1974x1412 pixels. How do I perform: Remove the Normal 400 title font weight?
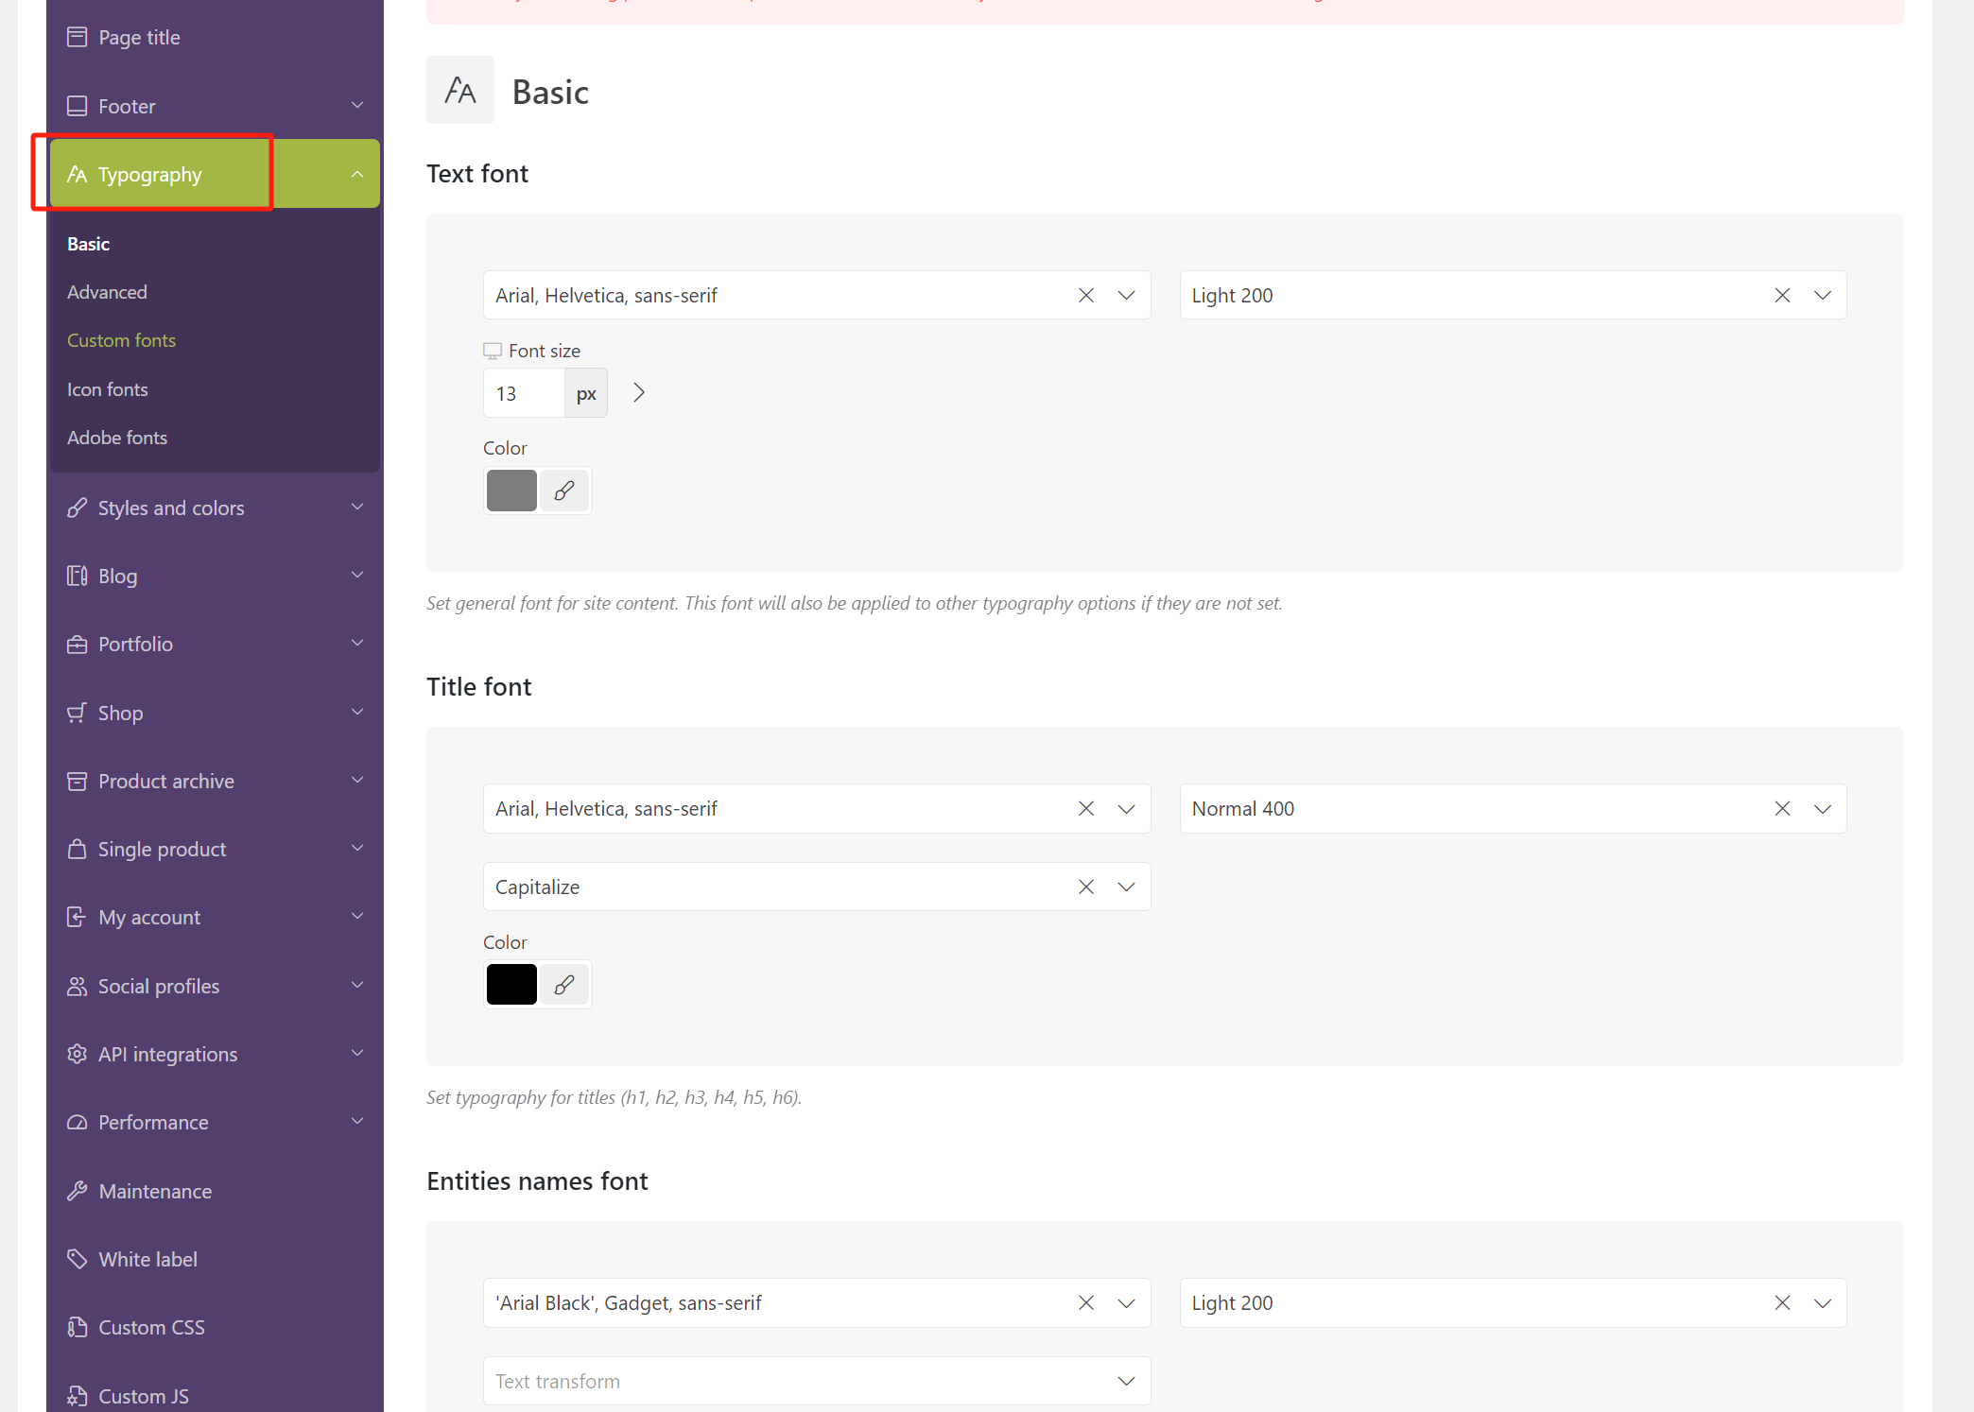tap(1782, 809)
